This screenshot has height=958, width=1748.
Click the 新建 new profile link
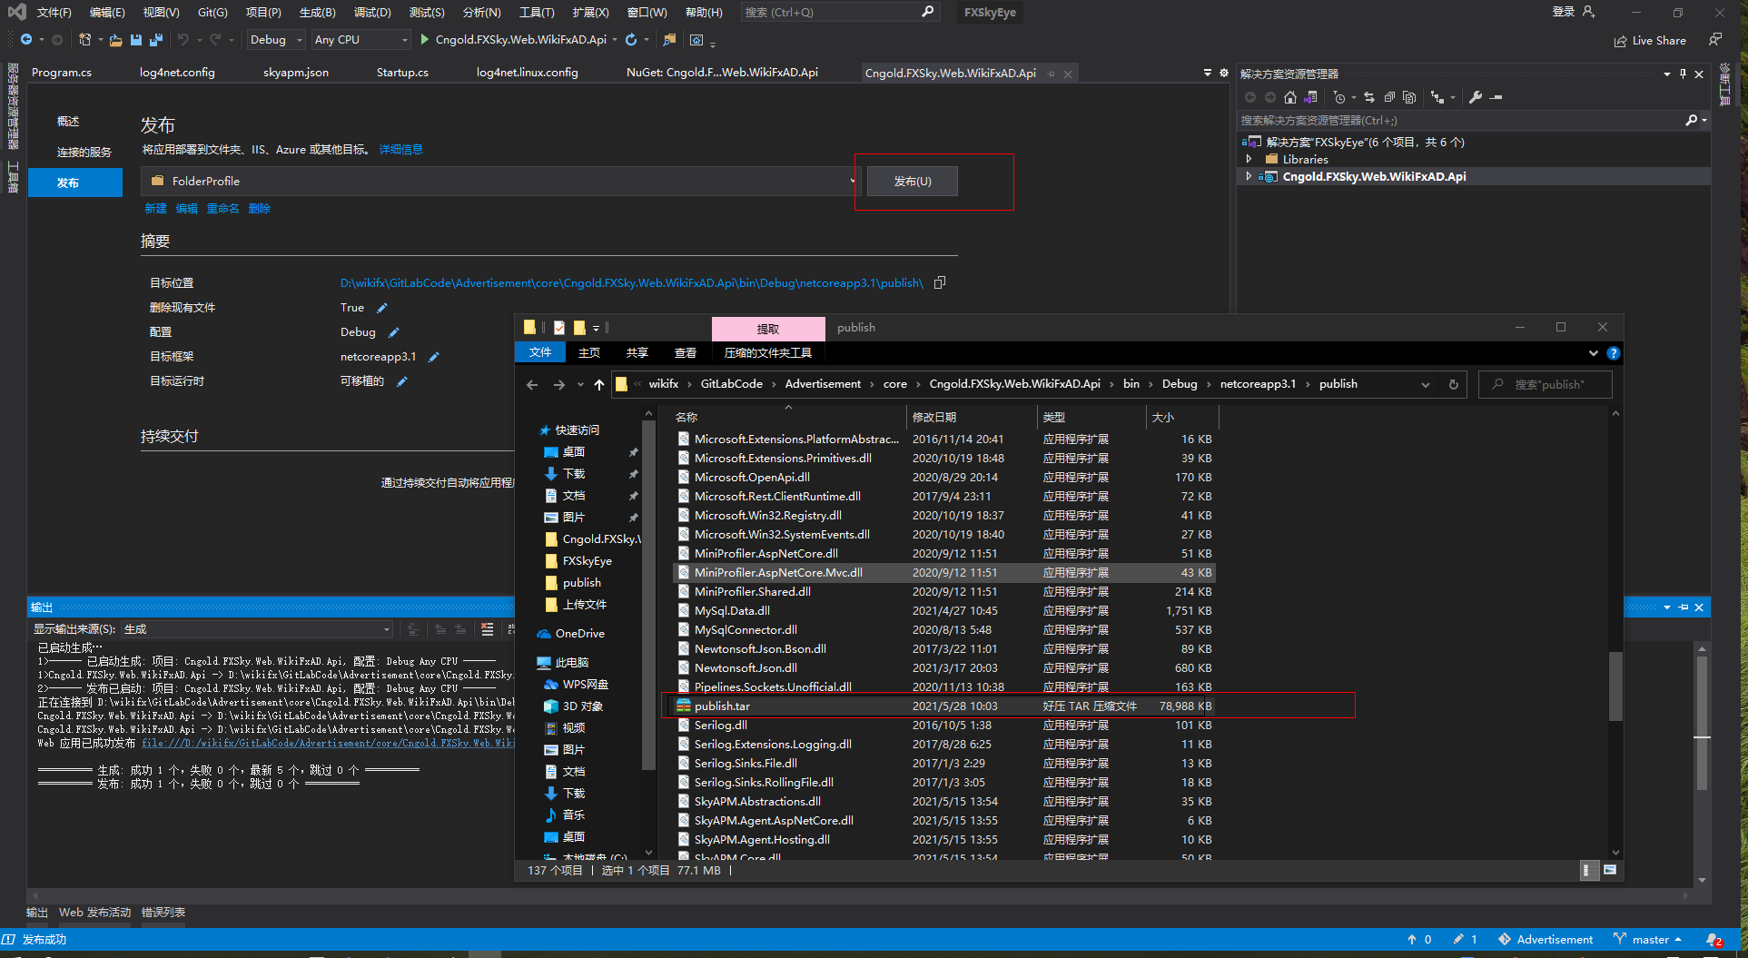[x=155, y=209]
